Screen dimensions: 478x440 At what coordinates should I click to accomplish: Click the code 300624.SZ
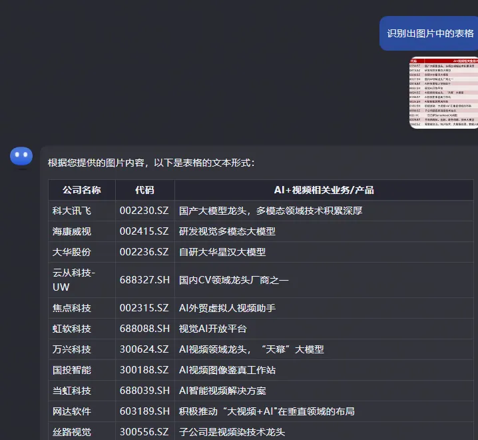pos(144,349)
